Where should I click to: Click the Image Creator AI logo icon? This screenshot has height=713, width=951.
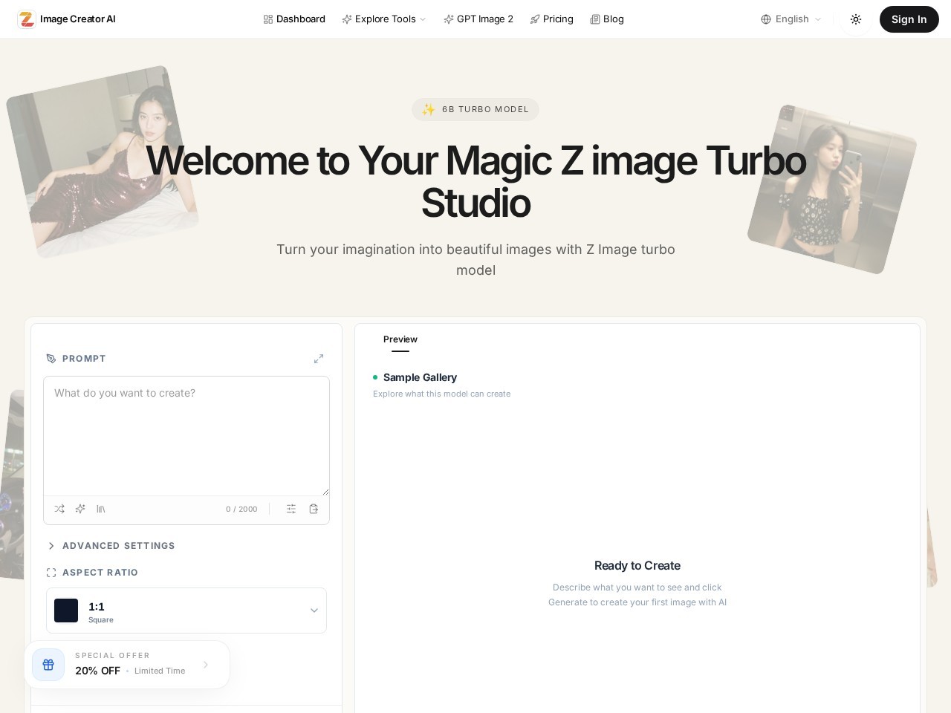tap(27, 19)
